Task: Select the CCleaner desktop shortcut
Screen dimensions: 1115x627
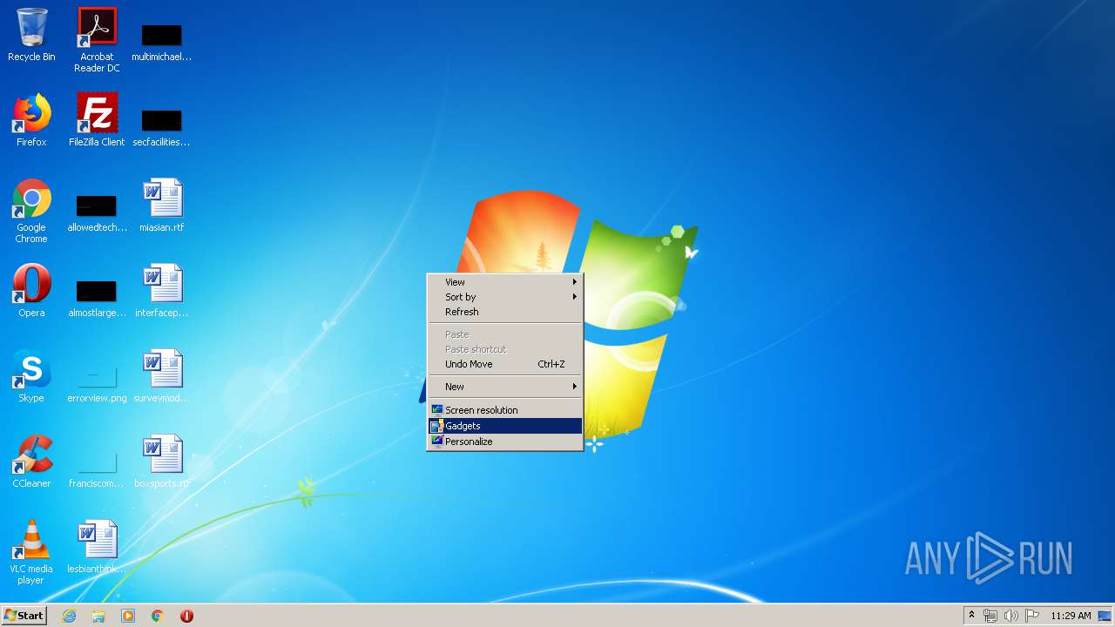Action: point(31,462)
